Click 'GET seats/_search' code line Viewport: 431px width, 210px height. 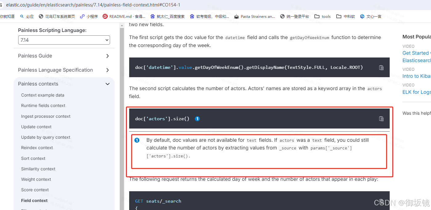tap(158, 201)
